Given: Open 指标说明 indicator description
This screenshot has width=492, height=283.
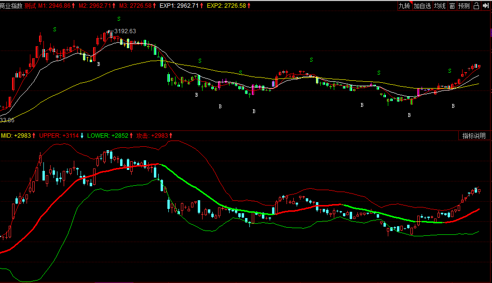Looking at the screenshot, I should pyautogui.click(x=474, y=136).
